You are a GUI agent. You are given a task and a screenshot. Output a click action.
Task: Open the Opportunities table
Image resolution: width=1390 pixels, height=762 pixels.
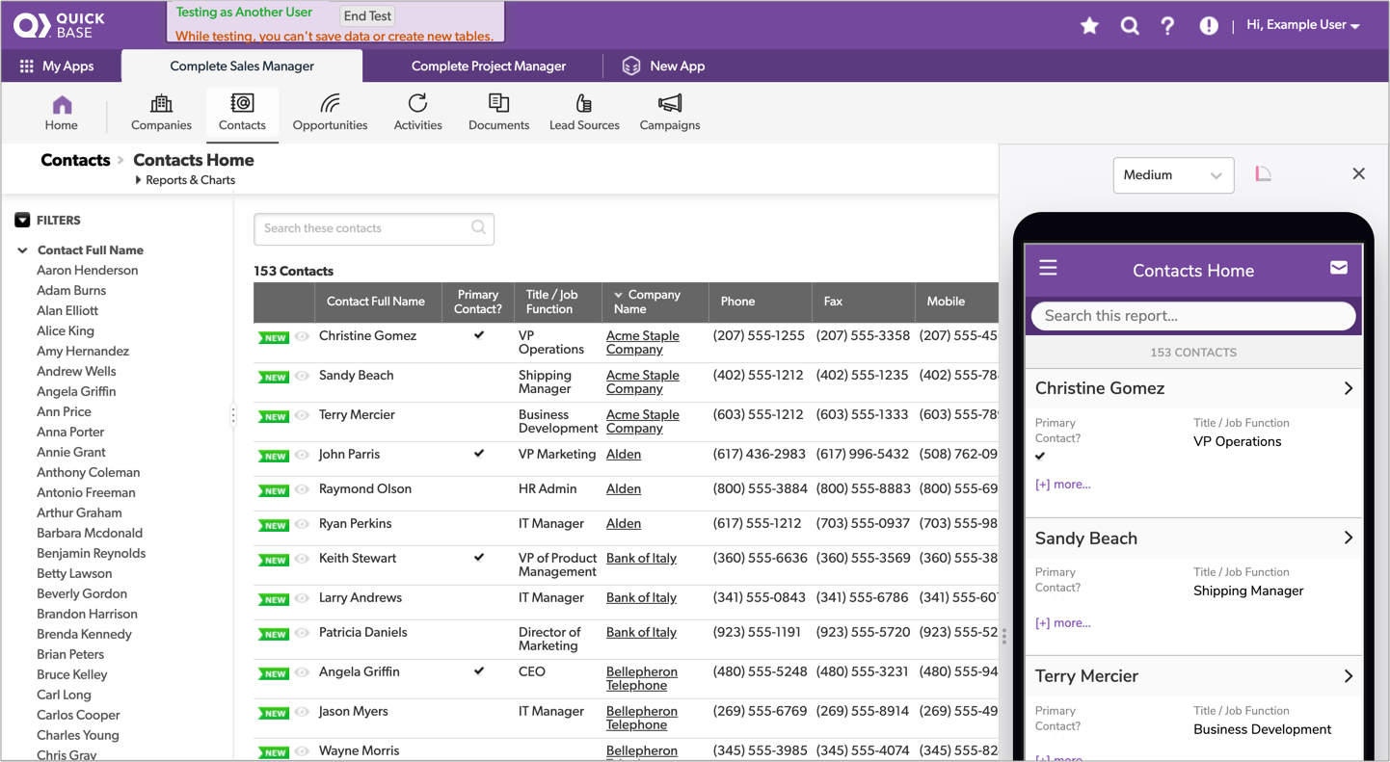330,114
